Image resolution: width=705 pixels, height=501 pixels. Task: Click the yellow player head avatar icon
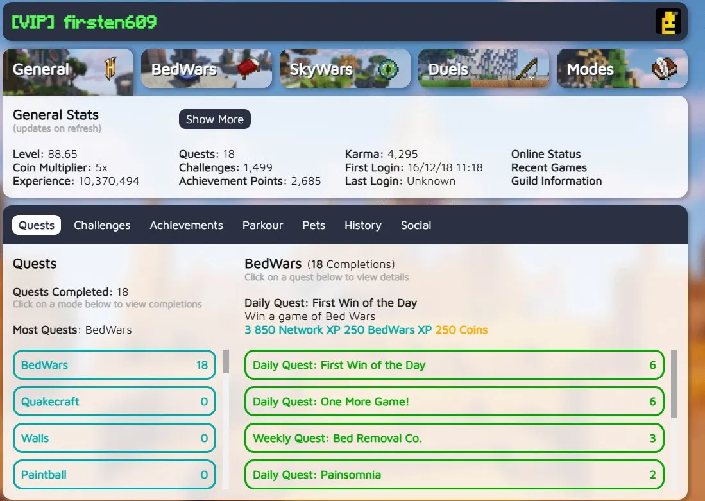(x=668, y=22)
